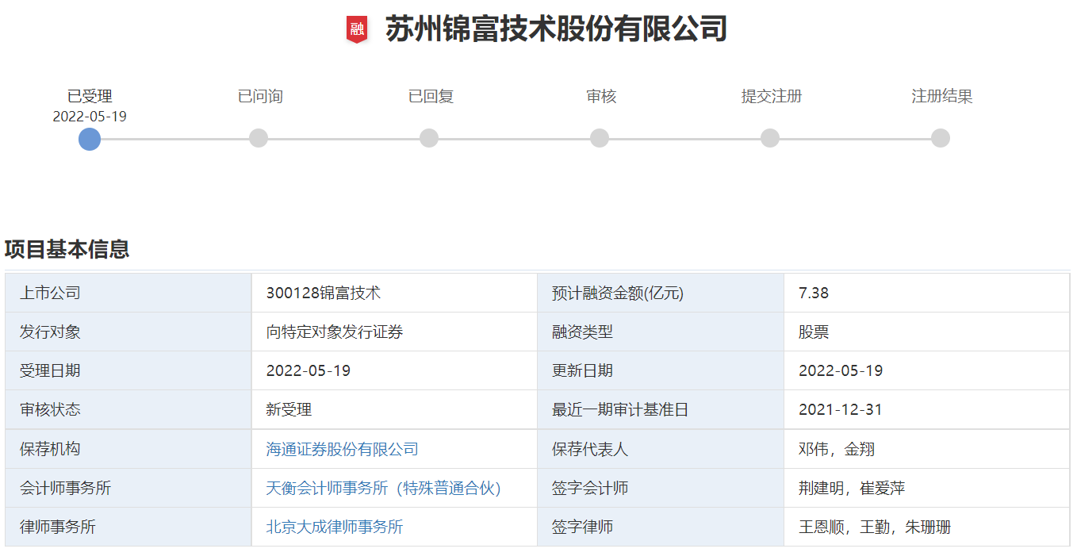The height and width of the screenshot is (560, 1077).
Task: Click the 提交注册 stage circle
Action: [768, 138]
